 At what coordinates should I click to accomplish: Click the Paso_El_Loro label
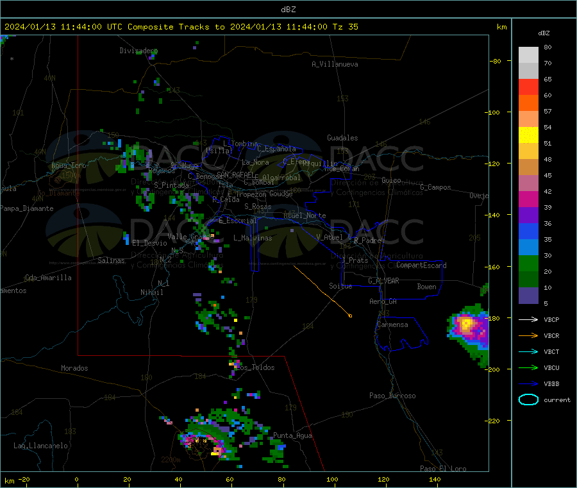tap(443, 469)
